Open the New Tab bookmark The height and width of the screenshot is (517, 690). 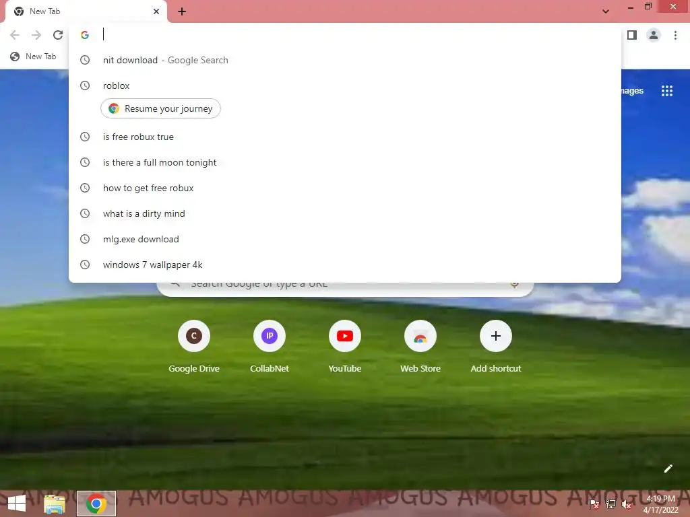pyautogui.click(x=34, y=57)
